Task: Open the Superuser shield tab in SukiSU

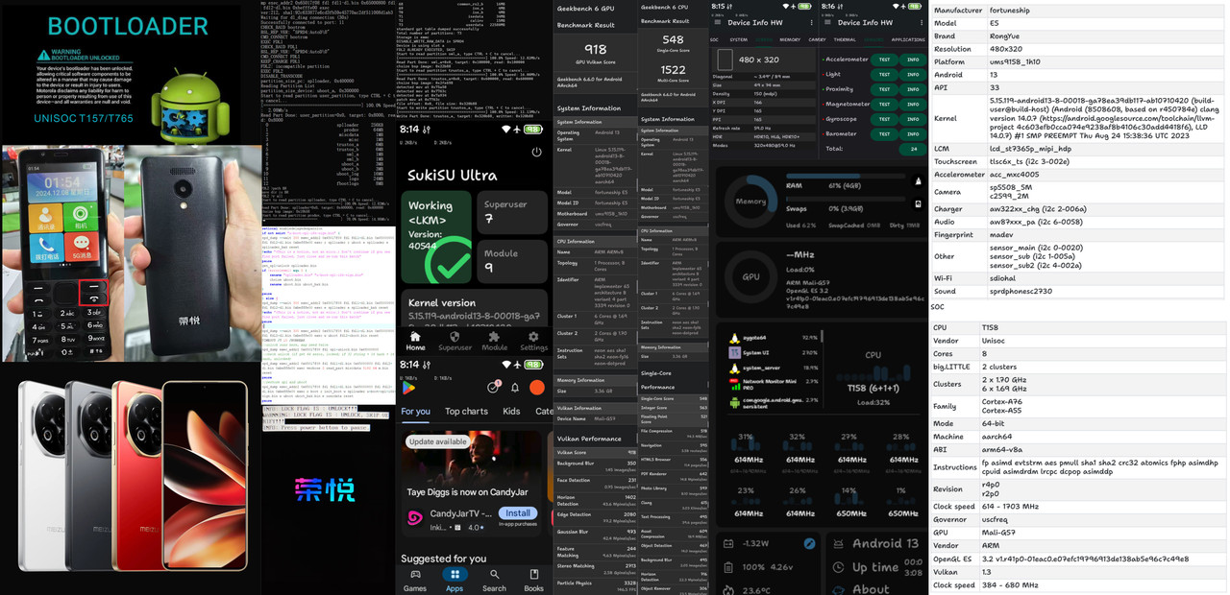Action: pos(455,341)
